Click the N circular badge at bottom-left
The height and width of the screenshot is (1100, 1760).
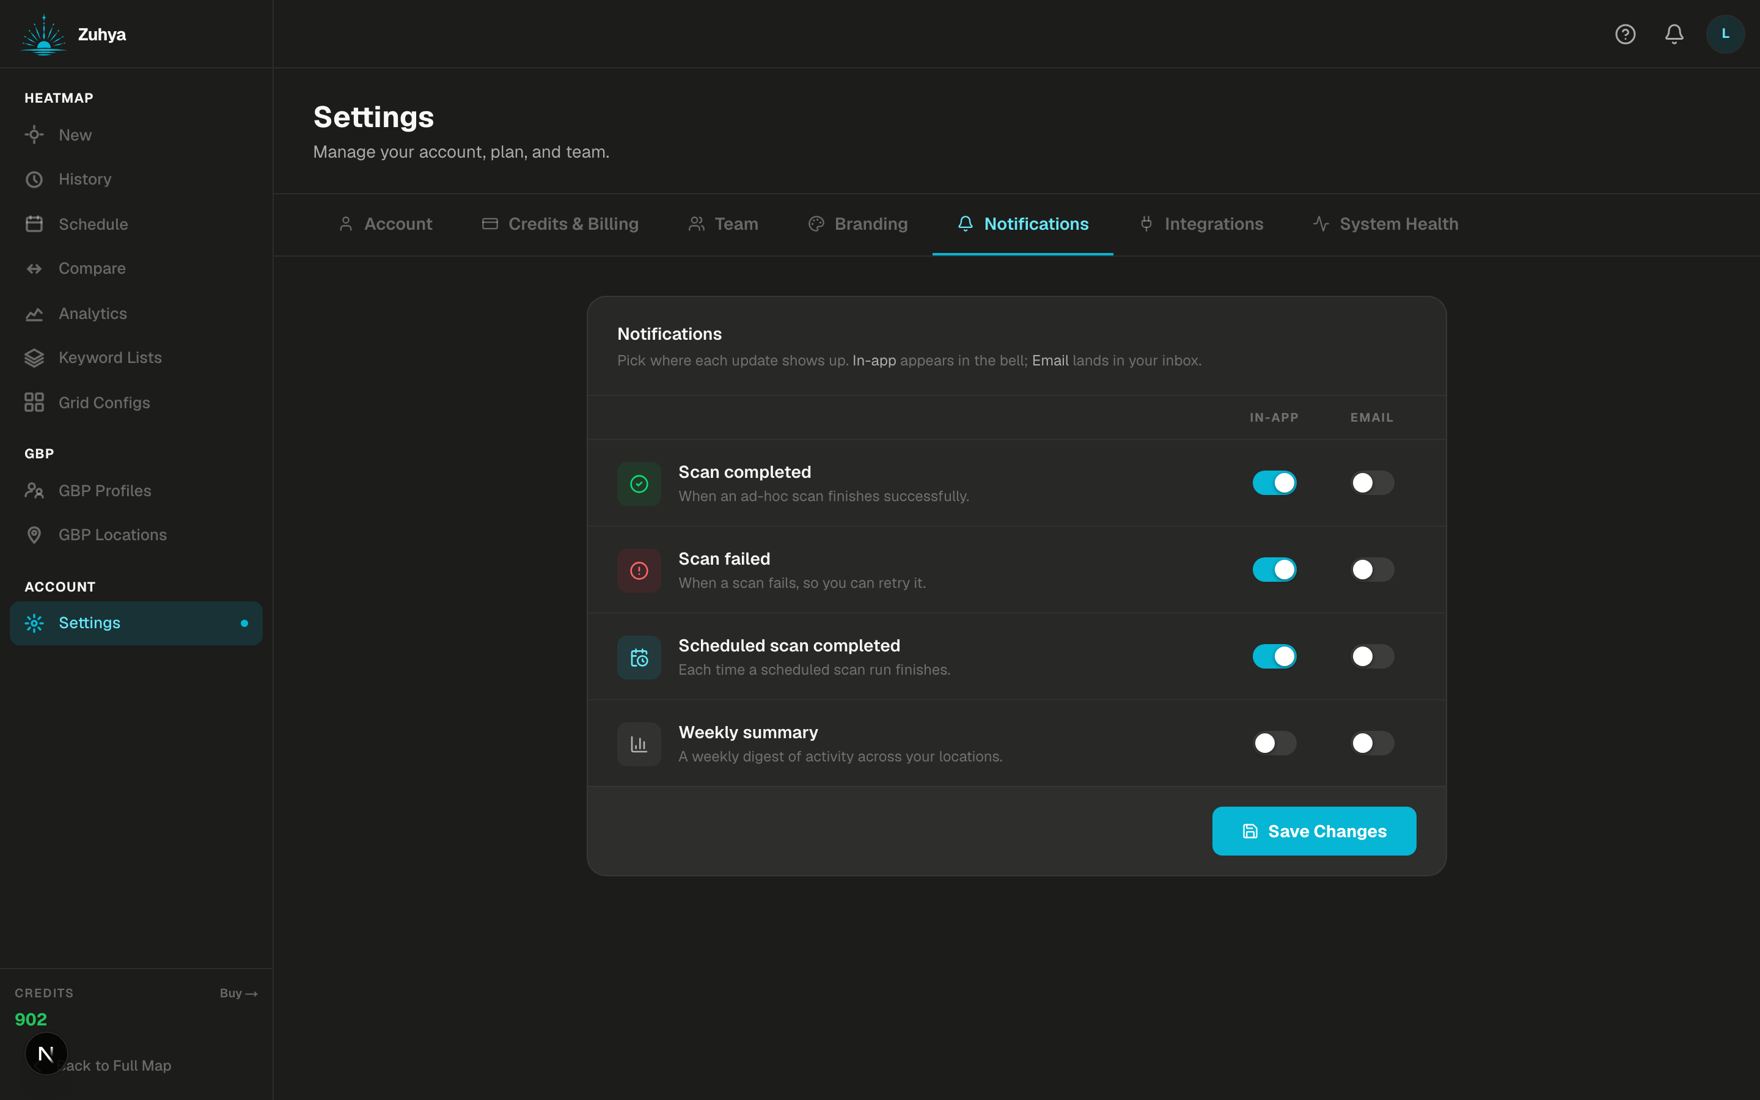click(46, 1054)
